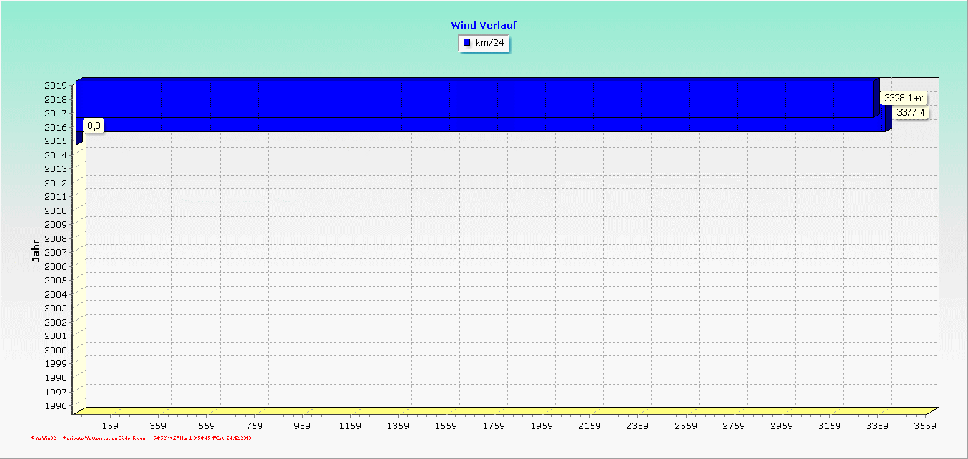Click year 2011 on the vertical axis
Image resolution: width=968 pixels, height=459 pixels.
[x=56, y=197]
